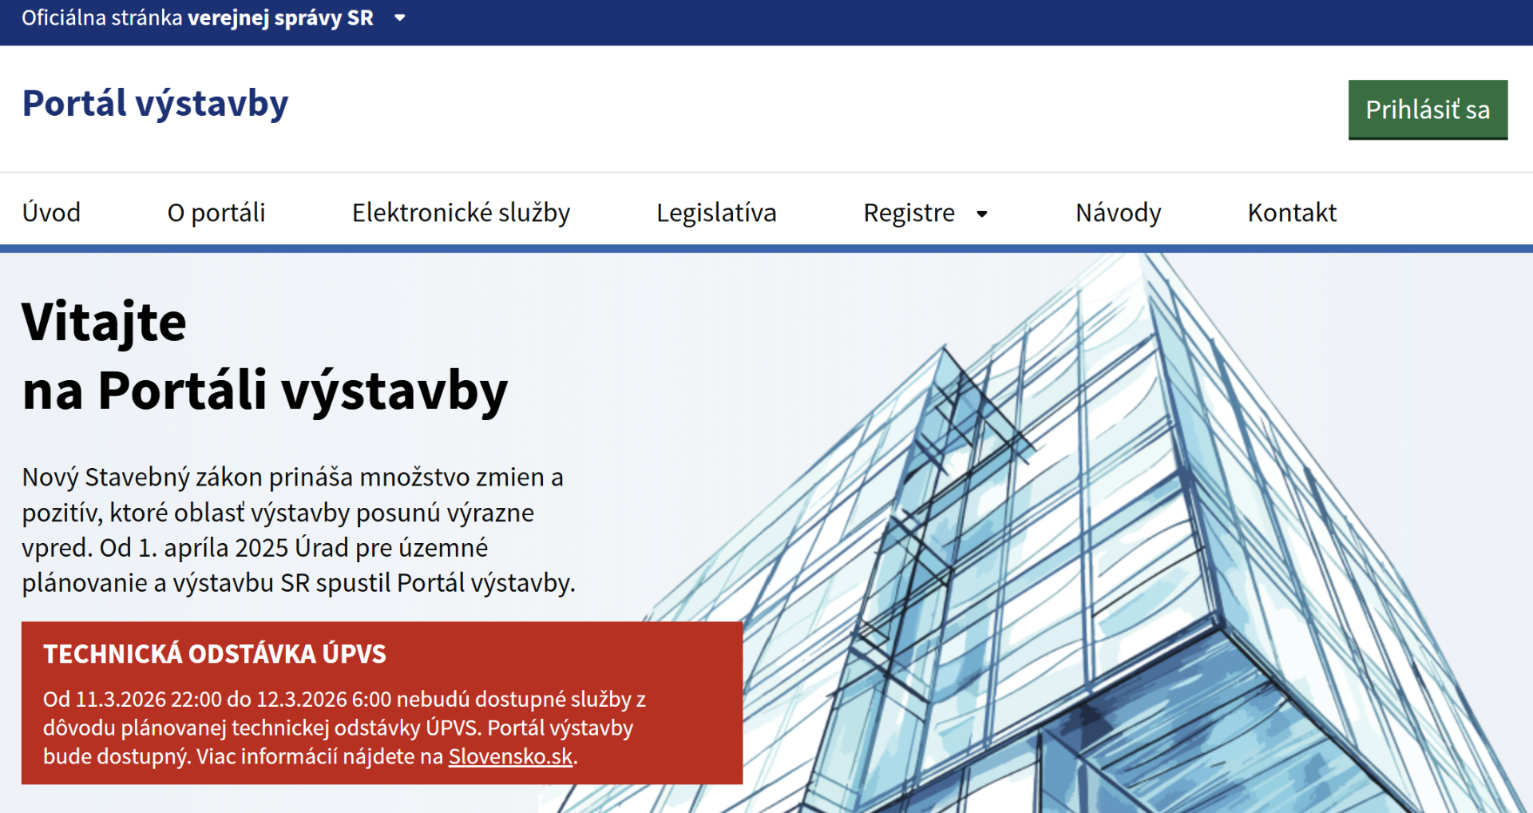
Task: Open the O portáli page
Action: (216, 212)
